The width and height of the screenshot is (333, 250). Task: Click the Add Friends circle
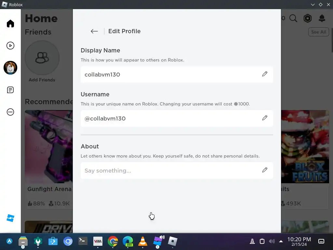tap(42, 58)
